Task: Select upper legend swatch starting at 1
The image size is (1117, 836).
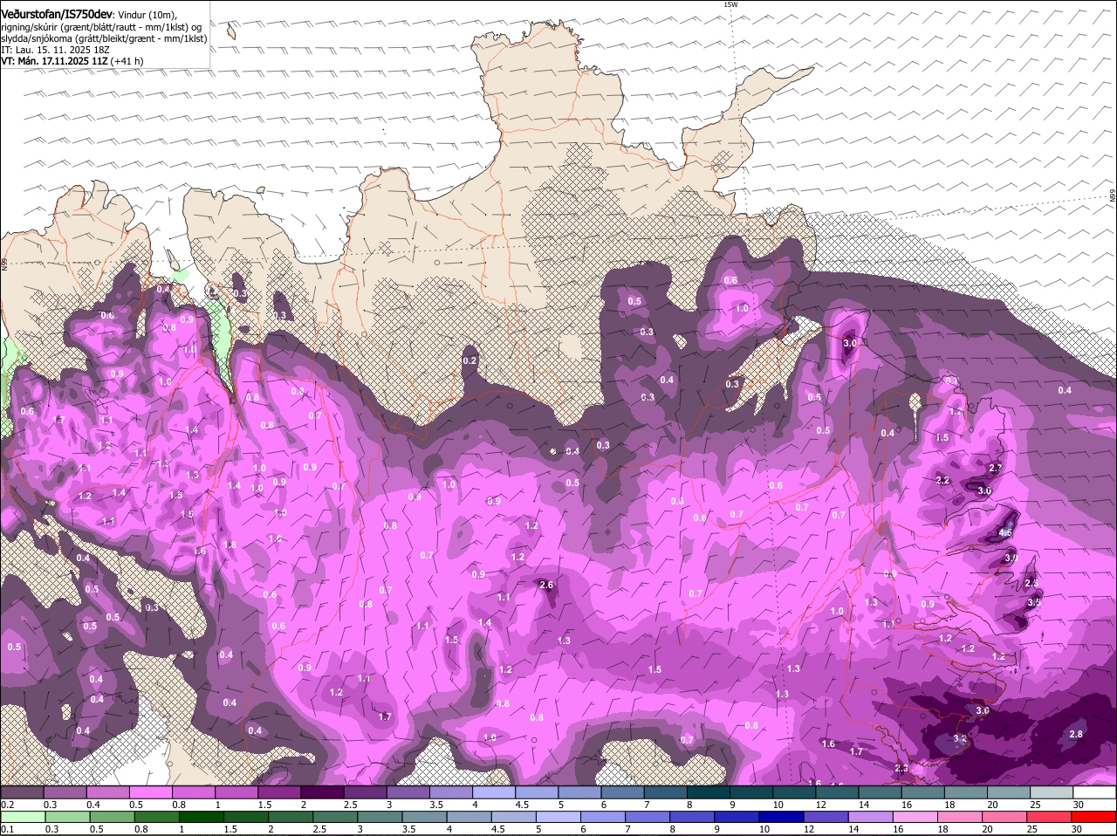Action: [236, 792]
